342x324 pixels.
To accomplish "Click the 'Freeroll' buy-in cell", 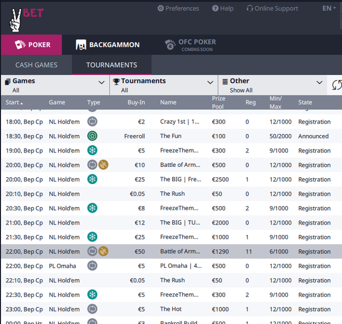I will [x=134, y=136].
